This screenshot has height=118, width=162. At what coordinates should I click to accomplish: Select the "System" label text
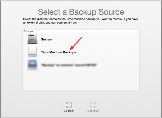point(47,39)
